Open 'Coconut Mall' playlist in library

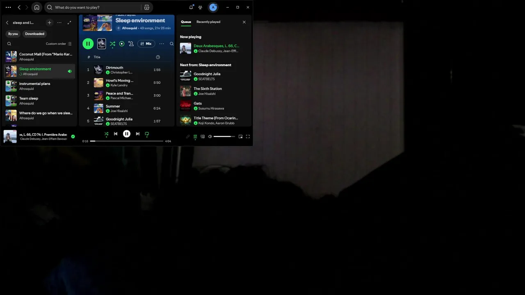(x=39, y=57)
